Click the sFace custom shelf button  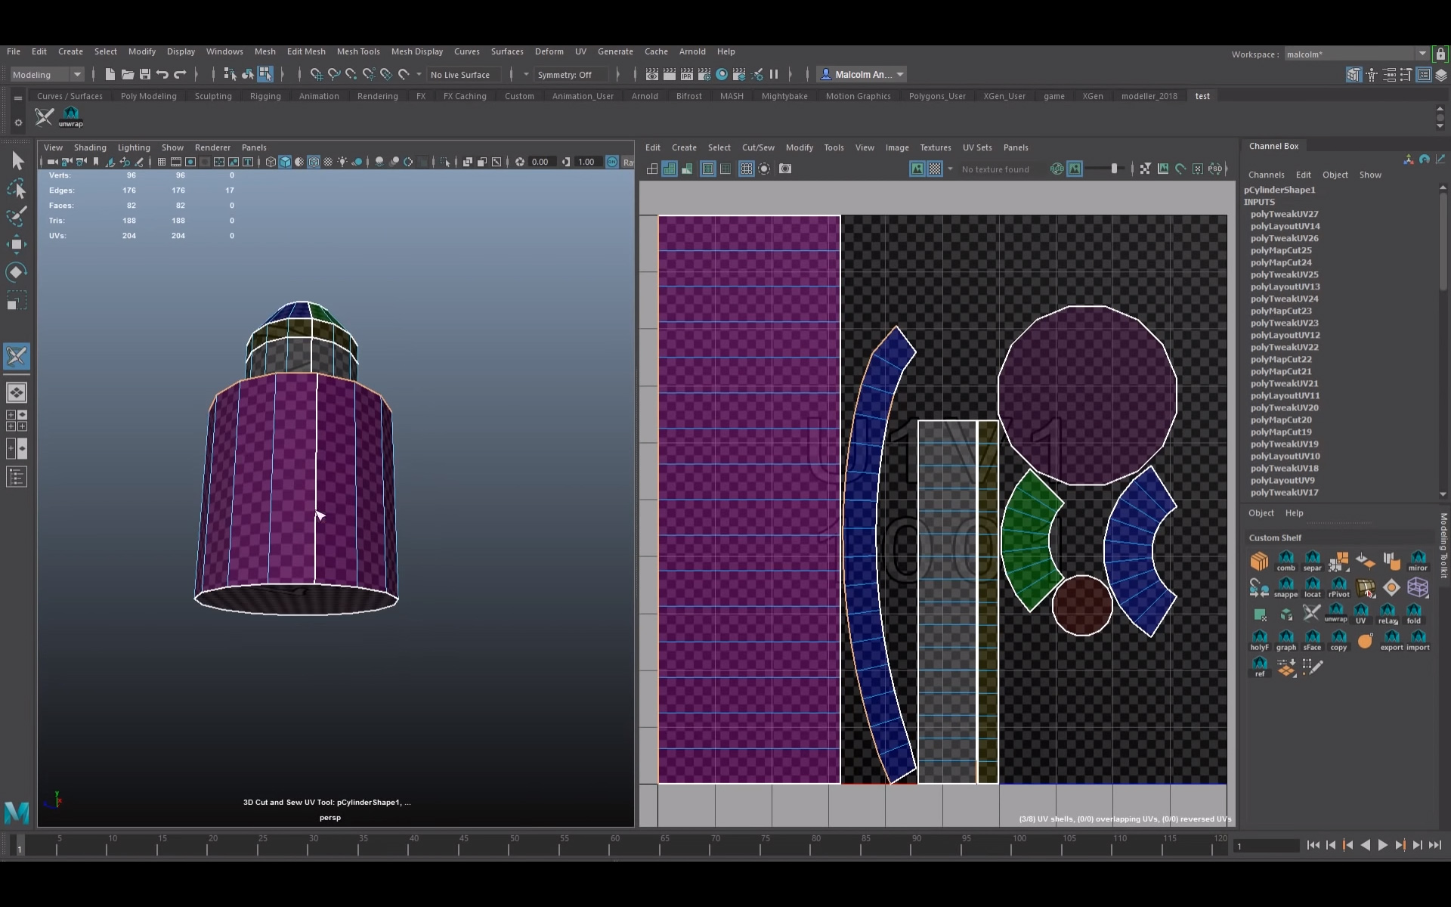coord(1312,640)
